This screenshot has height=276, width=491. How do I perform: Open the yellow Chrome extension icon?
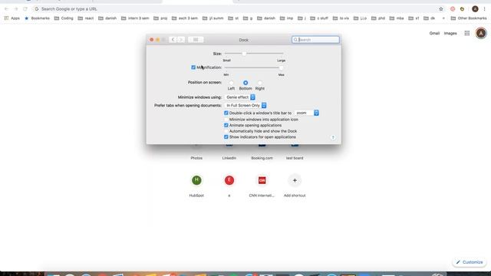pos(462,9)
